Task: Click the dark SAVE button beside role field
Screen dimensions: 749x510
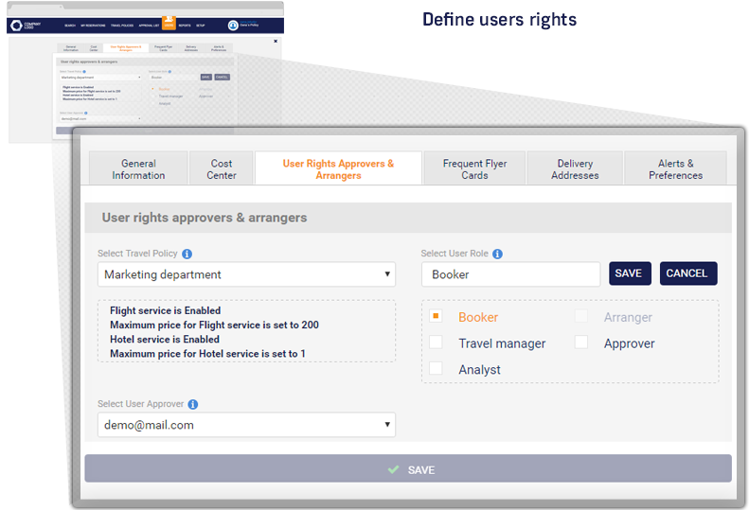Action: point(629,273)
